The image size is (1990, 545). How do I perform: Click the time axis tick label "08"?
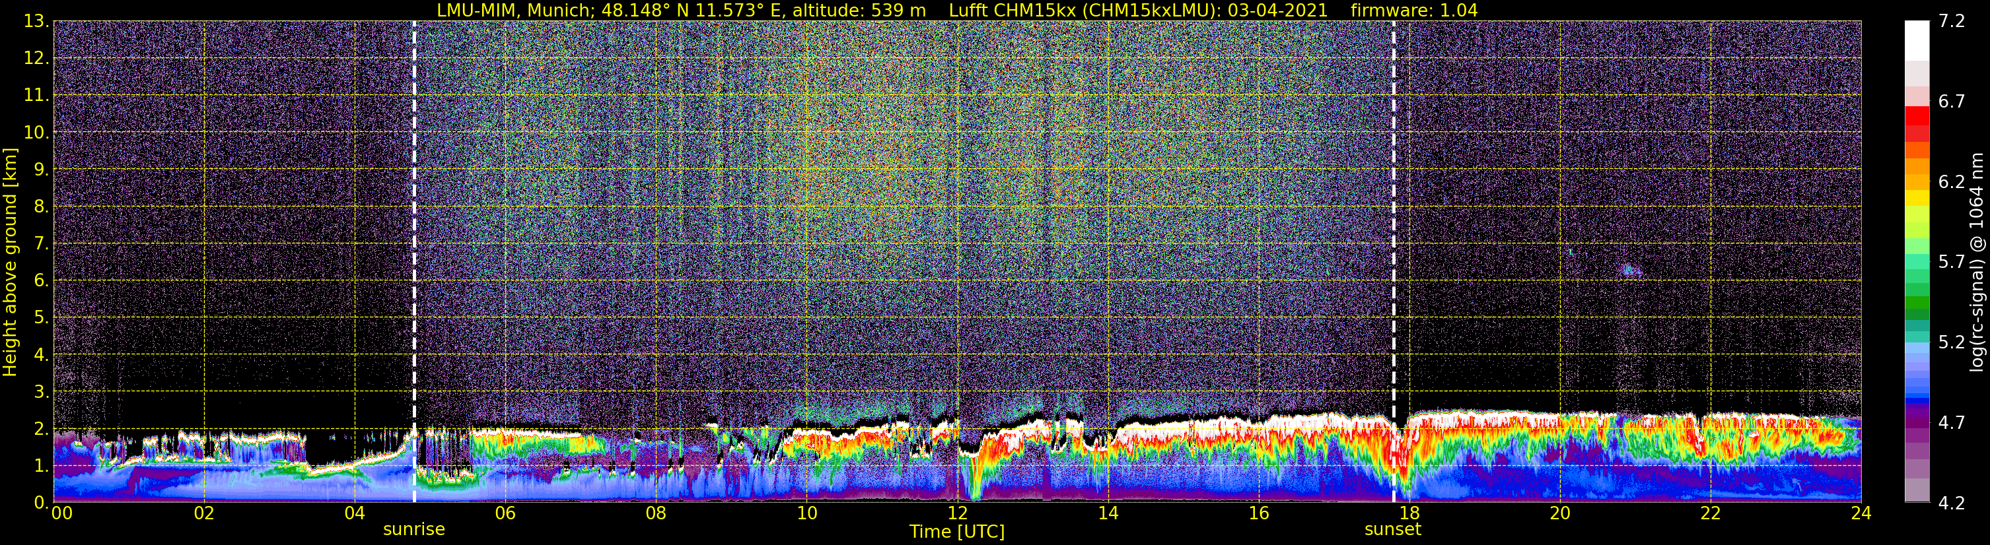pos(656,513)
